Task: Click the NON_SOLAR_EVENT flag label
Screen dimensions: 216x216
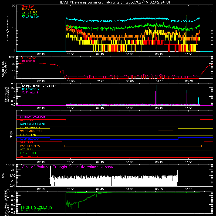Action: point(33,124)
